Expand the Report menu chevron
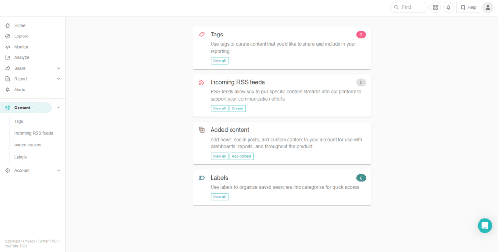Image resolution: width=498 pixels, height=252 pixels. [x=58, y=79]
